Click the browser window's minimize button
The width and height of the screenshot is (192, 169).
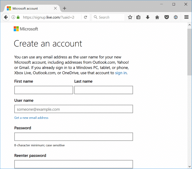pyautogui.click(x=162, y=4)
